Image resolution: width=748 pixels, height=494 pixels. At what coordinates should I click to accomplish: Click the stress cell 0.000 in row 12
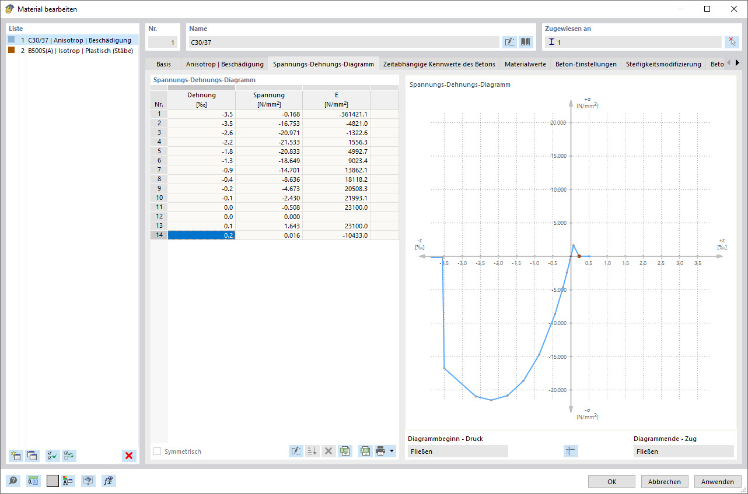tap(269, 216)
